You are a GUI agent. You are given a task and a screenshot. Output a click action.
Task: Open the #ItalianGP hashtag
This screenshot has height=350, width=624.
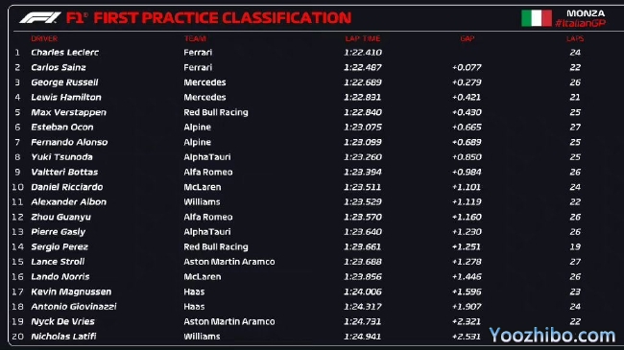(x=580, y=23)
